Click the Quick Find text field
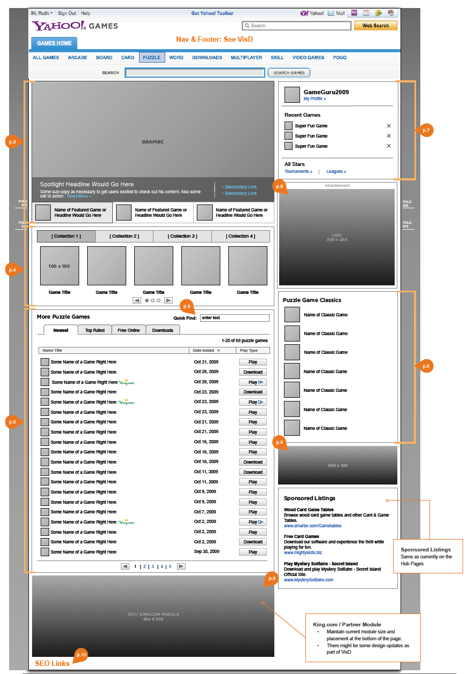469x674 pixels. [x=235, y=318]
